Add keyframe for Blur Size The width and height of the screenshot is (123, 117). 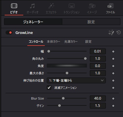pyautogui.click(x=113, y=98)
